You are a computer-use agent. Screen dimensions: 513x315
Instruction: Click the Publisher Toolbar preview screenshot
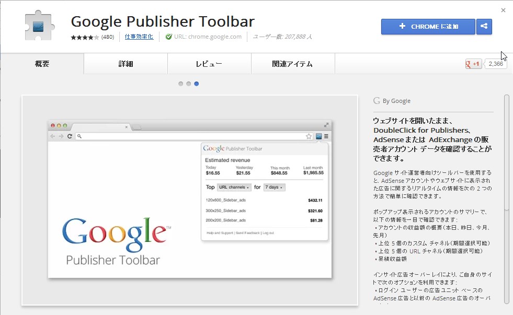click(x=190, y=200)
